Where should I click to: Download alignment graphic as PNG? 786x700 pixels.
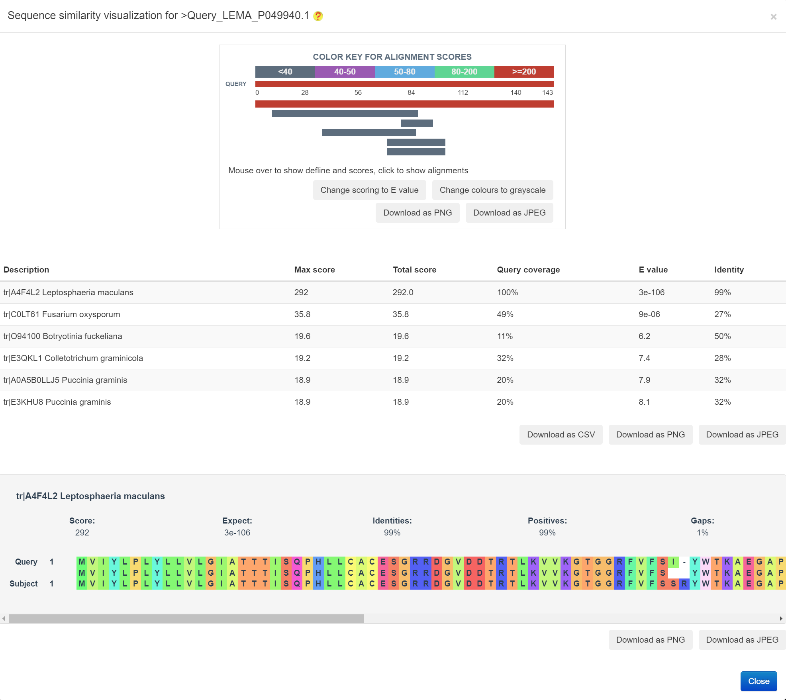coord(417,213)
